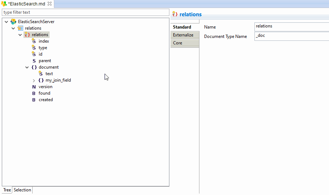The image size is (329, 195).
Task: Select the document row in tree
Action: [x=48, y=67]
